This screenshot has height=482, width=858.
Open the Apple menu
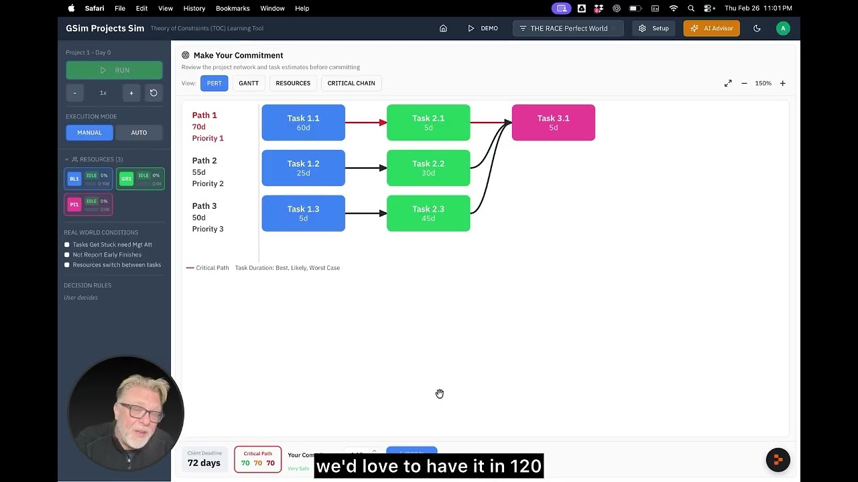(x=71, y=8)
